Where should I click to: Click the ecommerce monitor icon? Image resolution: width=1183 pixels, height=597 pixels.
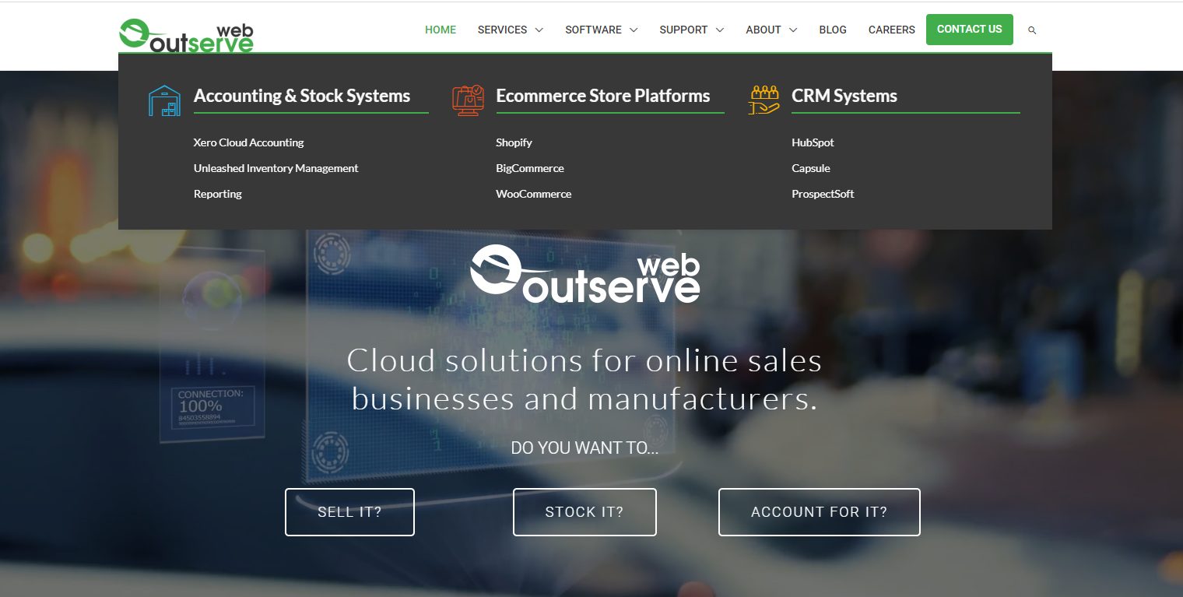pyautogui.click(x=468, y=100)
